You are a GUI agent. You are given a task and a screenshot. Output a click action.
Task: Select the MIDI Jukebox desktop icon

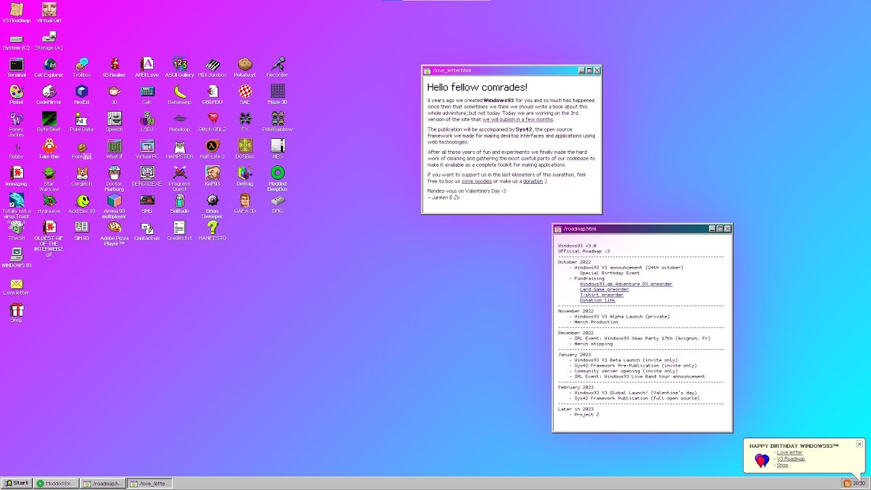212,67
